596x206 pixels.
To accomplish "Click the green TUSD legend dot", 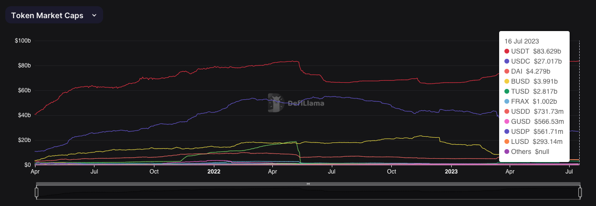I will click(x=507, y=91).
